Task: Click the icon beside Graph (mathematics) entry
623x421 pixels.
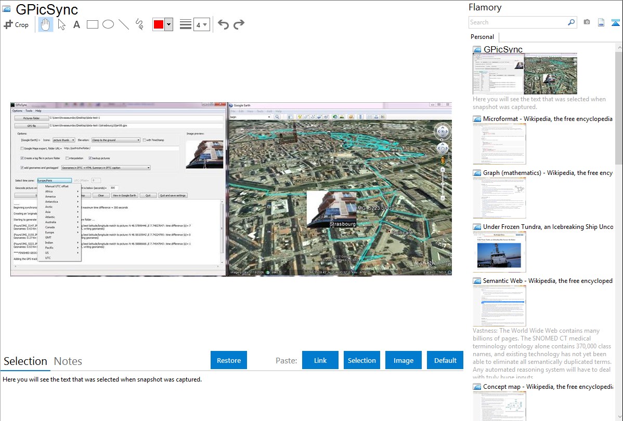Action: click(477, 173)
